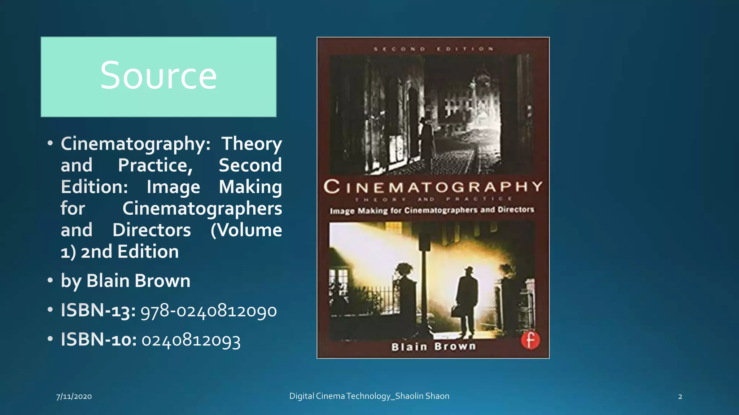
Task: Click the word 'Source' in the heading
Action: pyautogui.click(x=159, y=75)
